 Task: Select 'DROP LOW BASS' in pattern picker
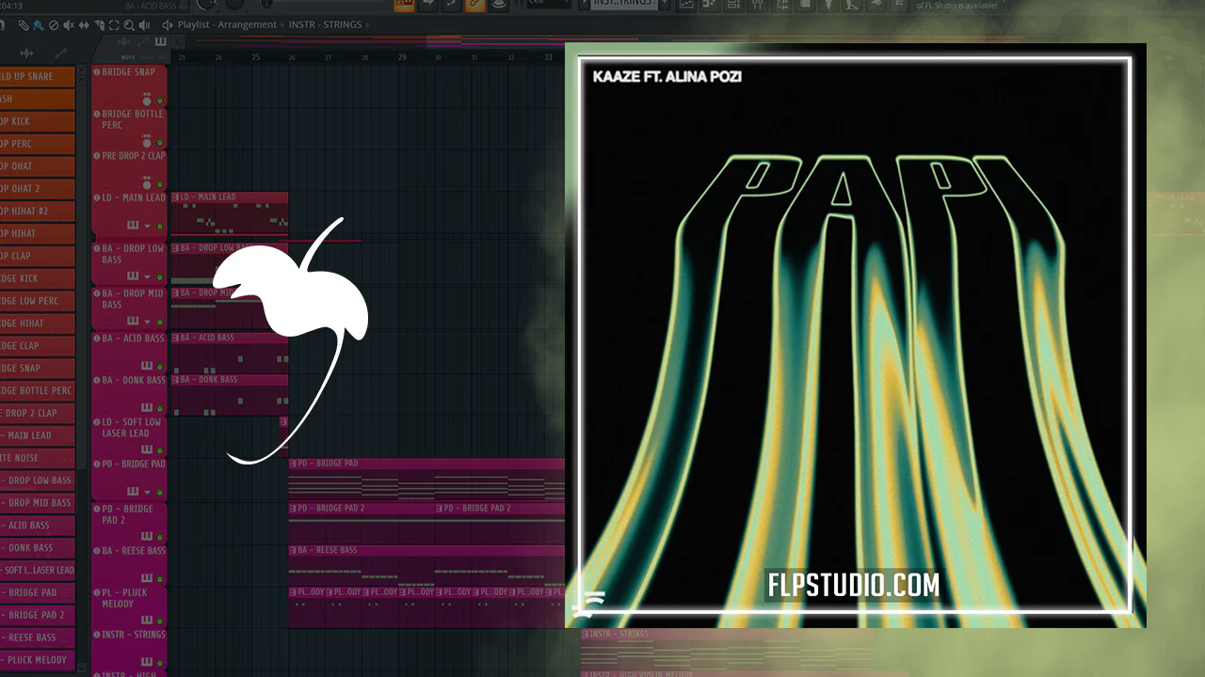coord(37,480)
